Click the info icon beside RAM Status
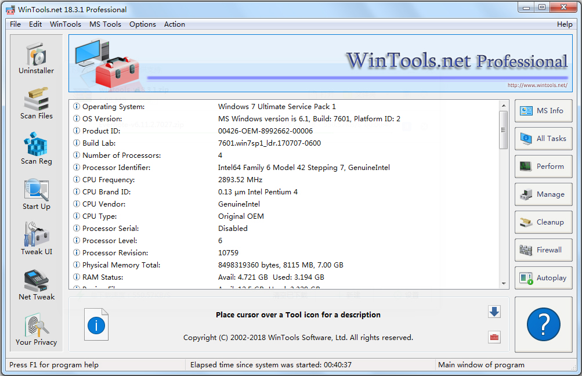Viewport: 582px width, 376px height. [x=77, y=277]
